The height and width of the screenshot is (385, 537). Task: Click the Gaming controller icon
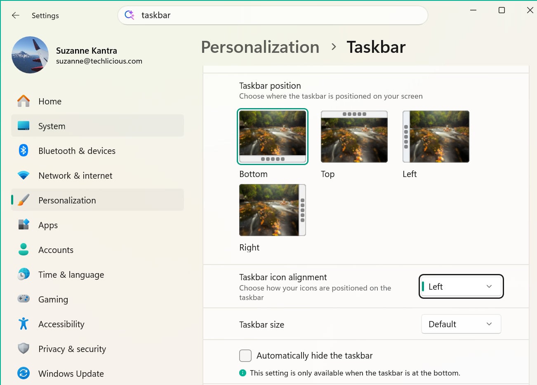click(24, 298)
